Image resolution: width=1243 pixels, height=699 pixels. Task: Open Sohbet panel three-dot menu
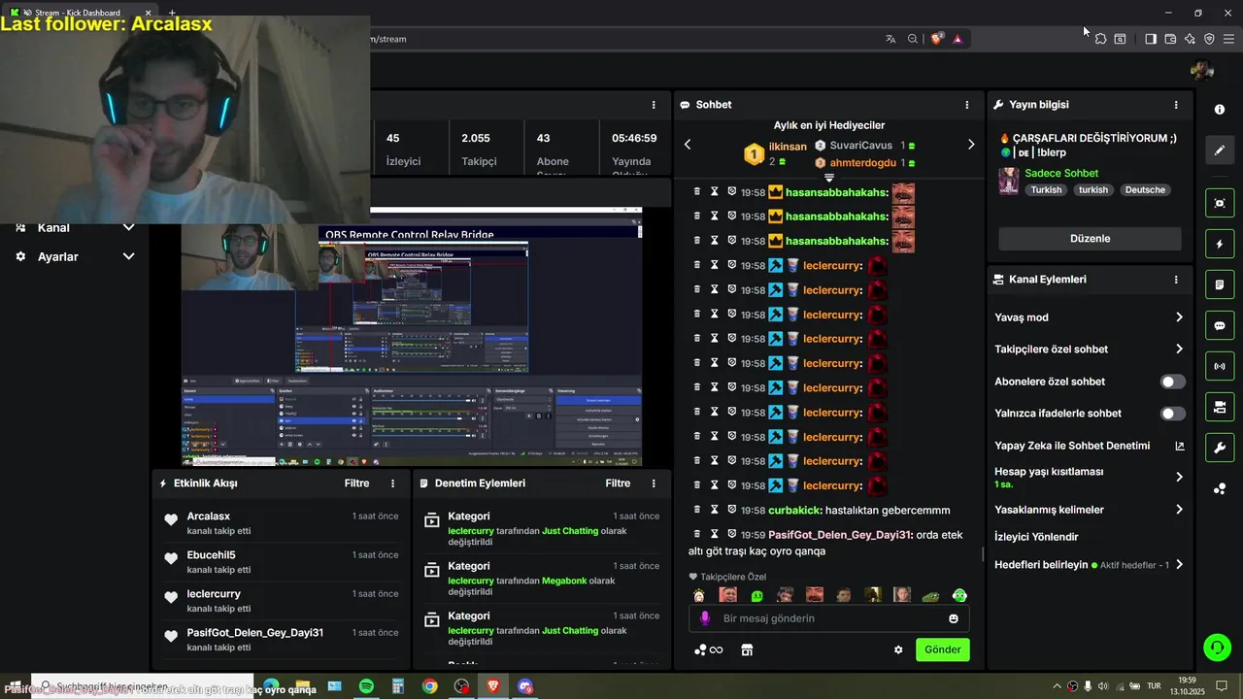tap(966, 105)
